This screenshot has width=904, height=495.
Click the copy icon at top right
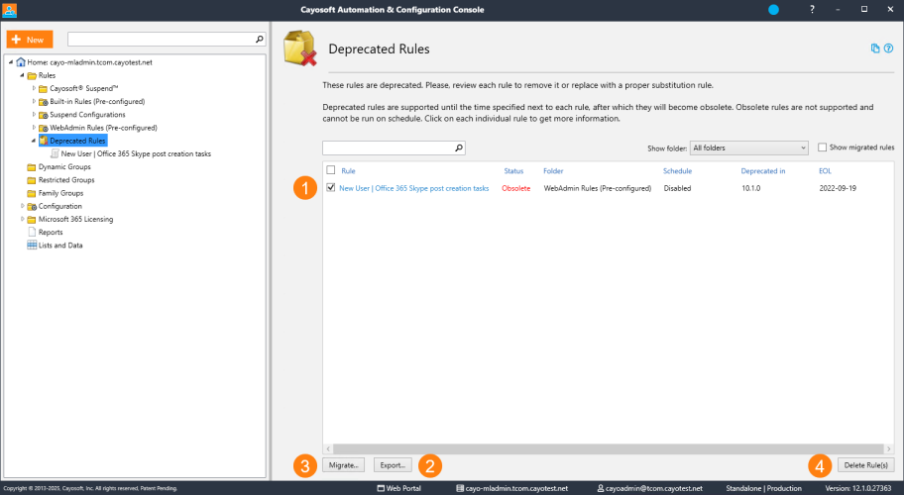click(x=875, y=49)
